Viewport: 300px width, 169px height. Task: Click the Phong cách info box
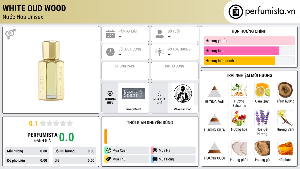125,71
